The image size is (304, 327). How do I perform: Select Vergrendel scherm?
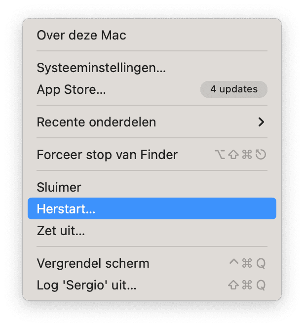click(93, 263)
